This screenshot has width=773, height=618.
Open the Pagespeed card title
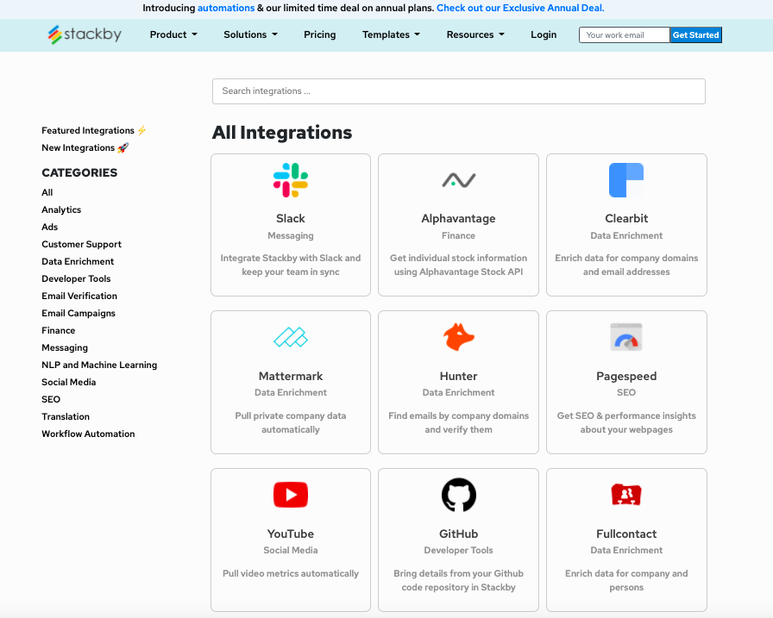[626, 376]
